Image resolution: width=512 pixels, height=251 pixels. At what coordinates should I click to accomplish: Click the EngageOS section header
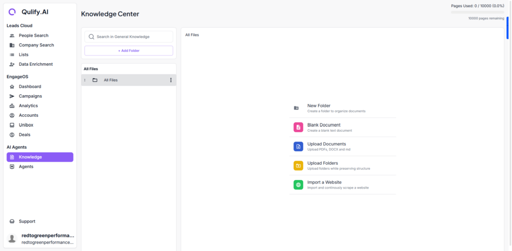[18, 77]
